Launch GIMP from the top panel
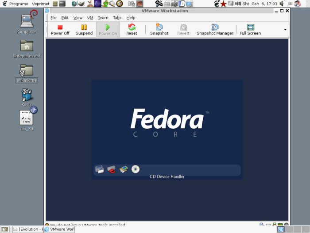 pos(81,4)
